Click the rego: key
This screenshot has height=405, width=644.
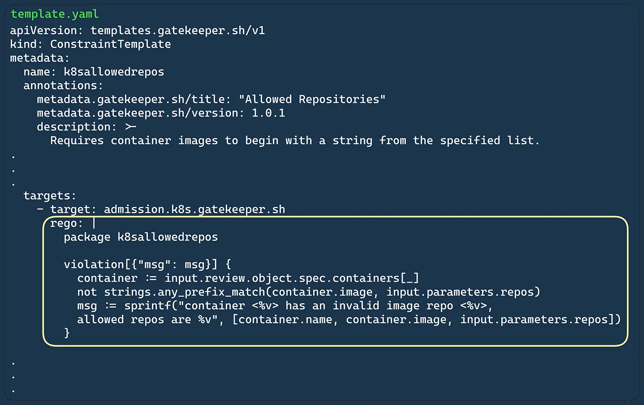click(x=67, y=223)
